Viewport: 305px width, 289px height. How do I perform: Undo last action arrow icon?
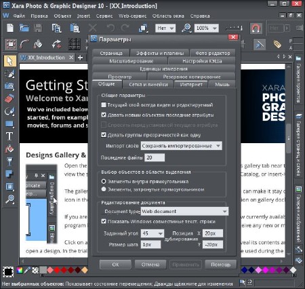[110, 28]
